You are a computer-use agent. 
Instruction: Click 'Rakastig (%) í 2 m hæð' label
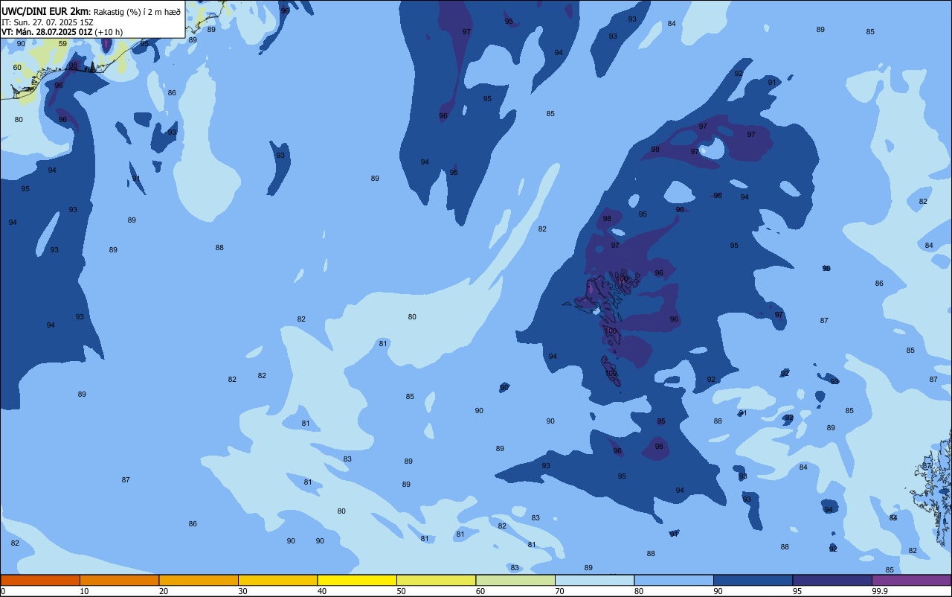tap(137, 11)
